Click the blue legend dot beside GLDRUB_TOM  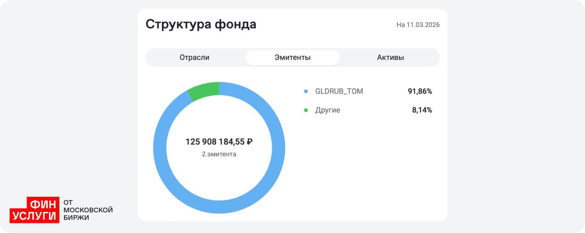pos(306,92)
